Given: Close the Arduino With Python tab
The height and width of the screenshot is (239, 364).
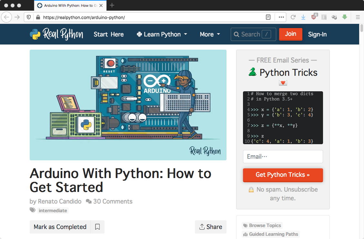Looking at the screenshot, I should pyautogui.click(x=101, y=5).
